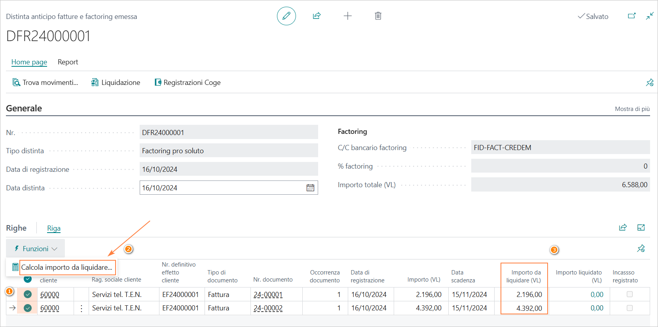Toggle select-all checkmark in table header
The width and height of the screenshot is (658, 327).
point(28,279)
